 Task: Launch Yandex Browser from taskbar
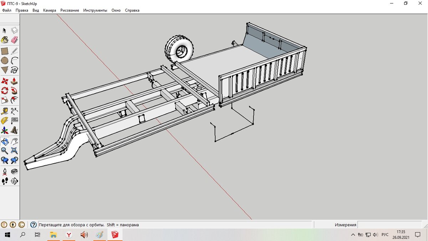pyautogui.click(x=69, y=235)
